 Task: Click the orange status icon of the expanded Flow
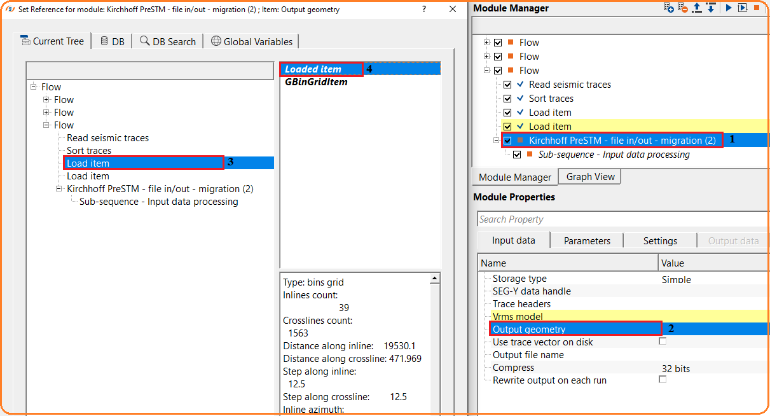click(x=511, y=71)
